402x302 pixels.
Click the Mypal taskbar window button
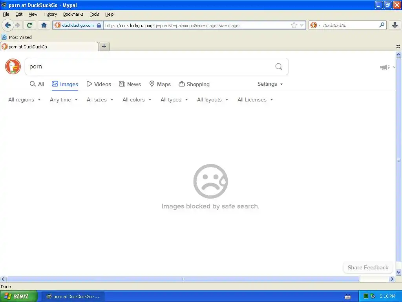tap(73, 296)
